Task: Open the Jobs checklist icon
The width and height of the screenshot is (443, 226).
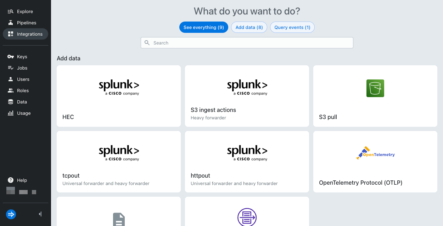Action: [x=11, y=68]
